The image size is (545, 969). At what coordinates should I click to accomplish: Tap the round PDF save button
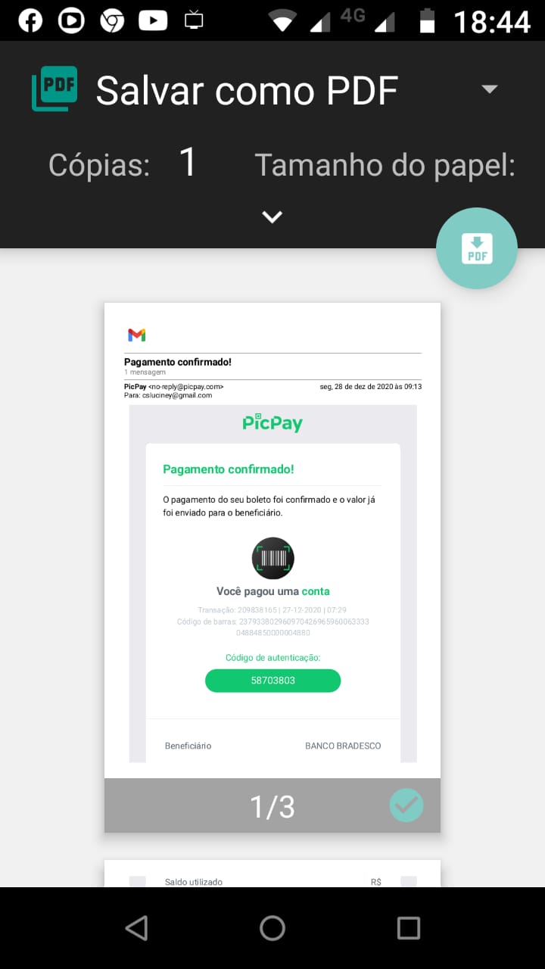tap(477, 248)
